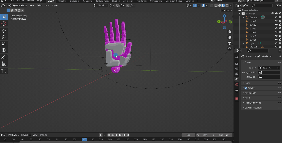282x143 pixels.
Task: Click the 3D Cursor tool
Action: (x=4, y=24)
